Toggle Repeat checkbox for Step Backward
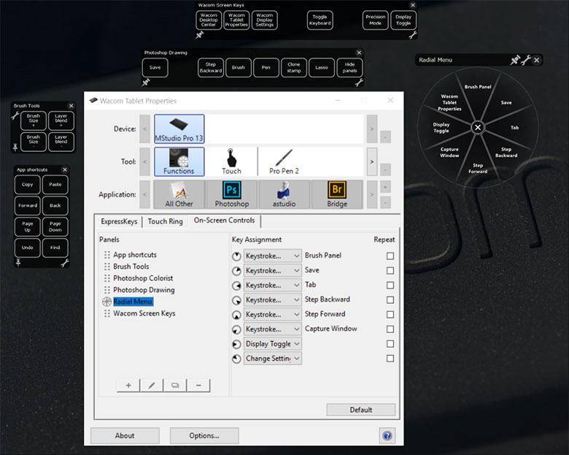Screen dimensions: 569x455 click(x=390, y=300)
